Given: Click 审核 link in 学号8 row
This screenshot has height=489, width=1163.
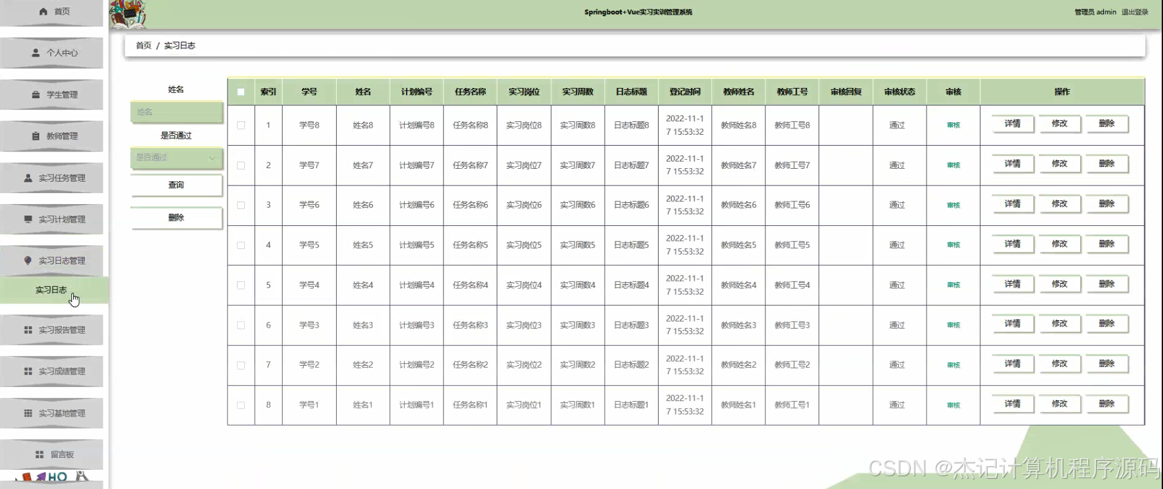Looking at the screenshot, I should (x=954, y=125).
